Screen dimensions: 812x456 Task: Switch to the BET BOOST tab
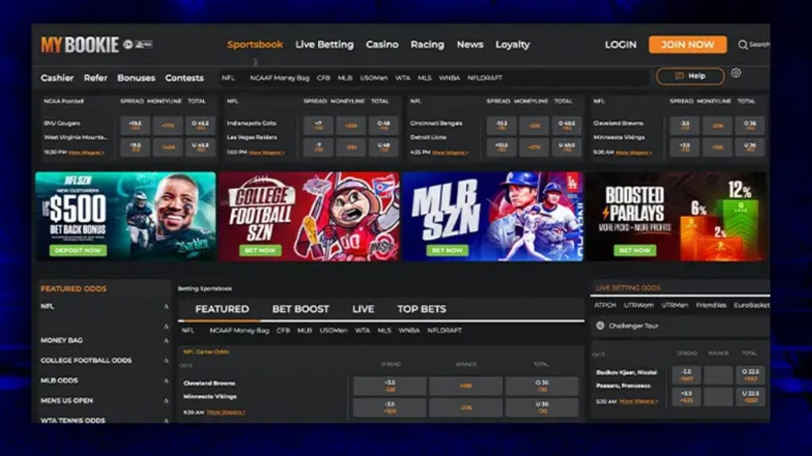point(301,310)
